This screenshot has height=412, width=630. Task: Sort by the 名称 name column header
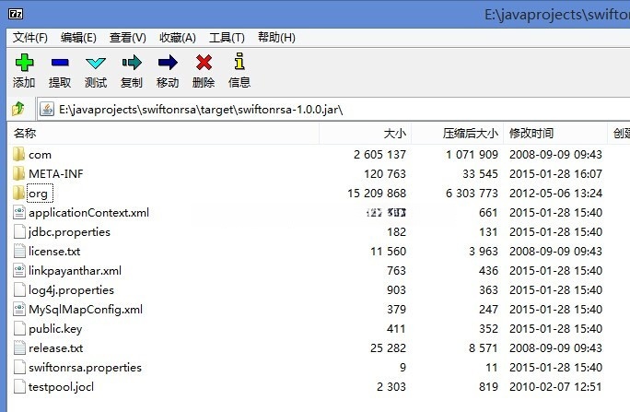164,134
